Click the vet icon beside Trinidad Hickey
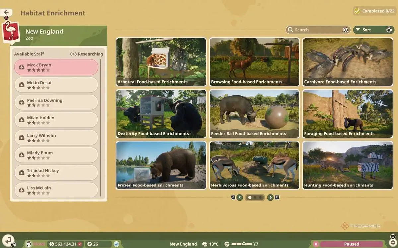The image size is (398, 248). 22,172
